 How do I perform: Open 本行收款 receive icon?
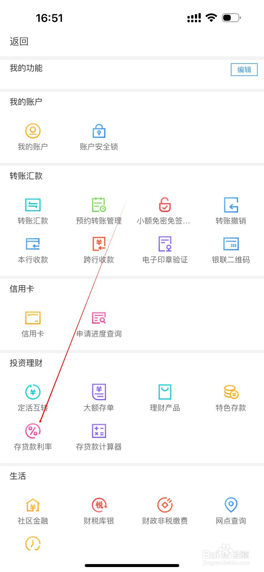pyautogui.click(x=33, y=244)
